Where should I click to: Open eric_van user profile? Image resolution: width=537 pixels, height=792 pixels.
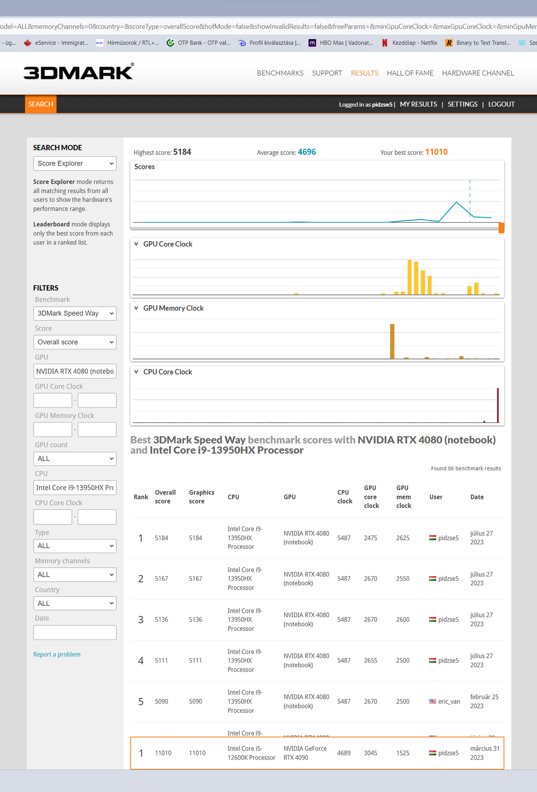click(x=449, y=701)
